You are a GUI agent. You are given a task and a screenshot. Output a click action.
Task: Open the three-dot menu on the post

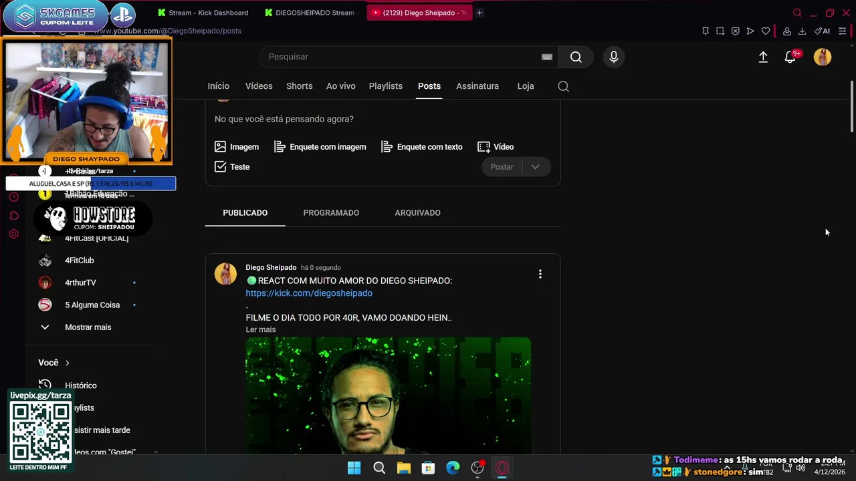(x=540, y=274)
